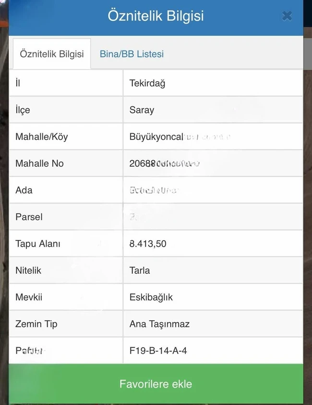Select the Saray value for İlçe
Image resolution: width=312 pixels, height=405 pixels.
coord(142,110)
